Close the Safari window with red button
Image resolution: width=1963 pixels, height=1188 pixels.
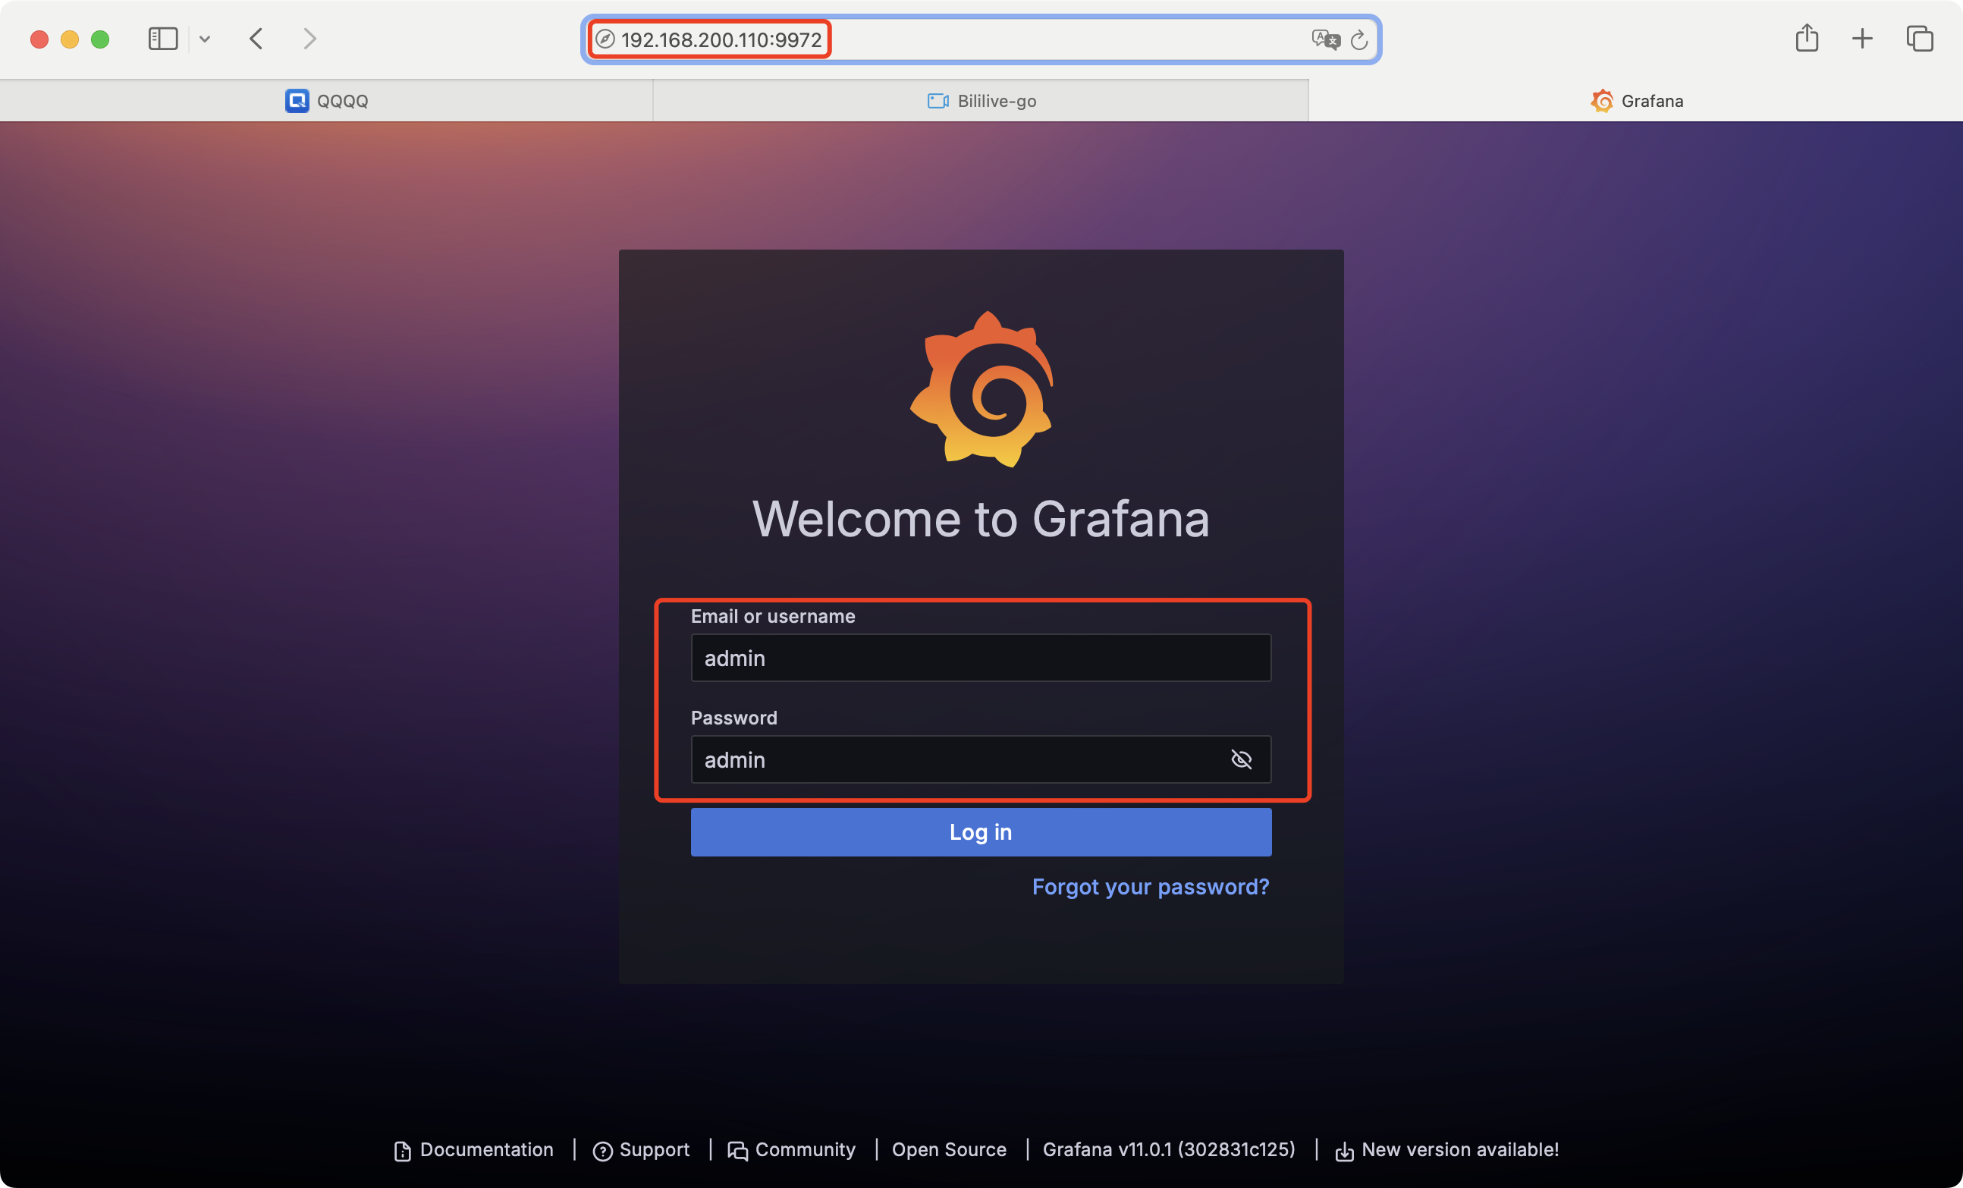point(40,39)
